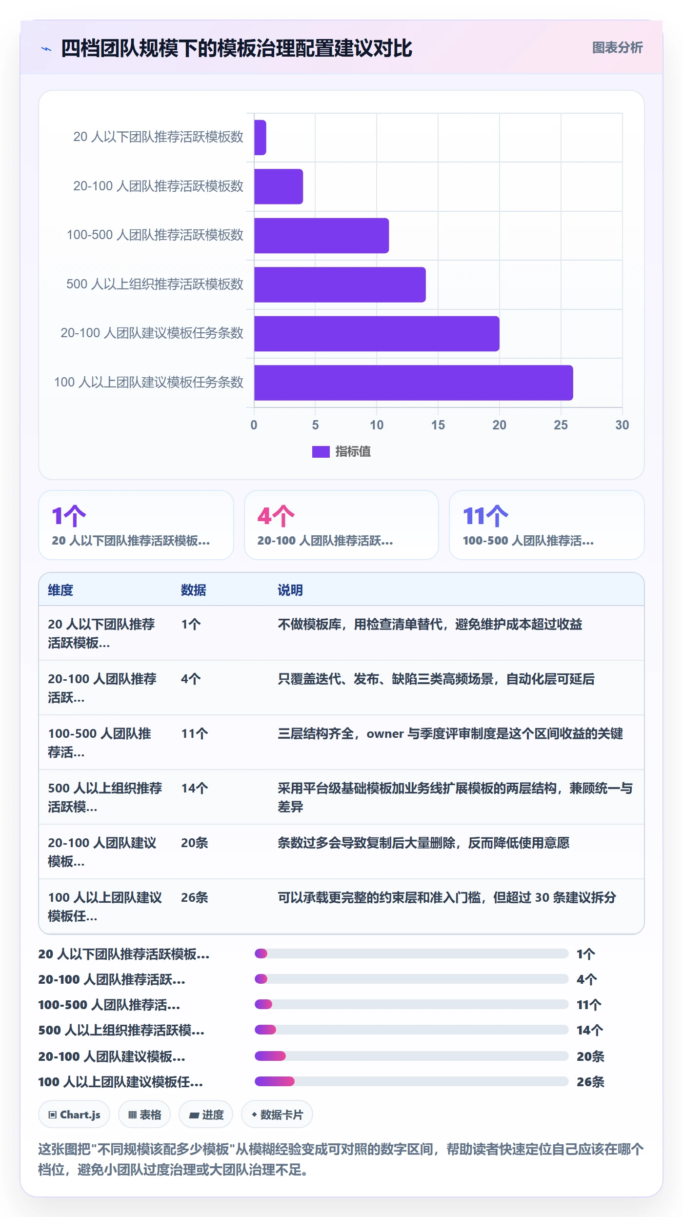The height and width of the screenshot is (1217, 683).
Task: Click the lightning icon beside the title
Action: (46, 49)
